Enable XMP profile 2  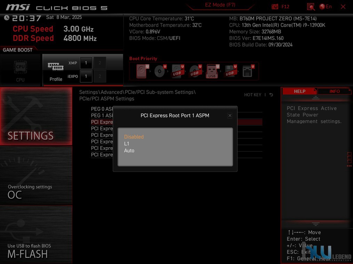100,63
